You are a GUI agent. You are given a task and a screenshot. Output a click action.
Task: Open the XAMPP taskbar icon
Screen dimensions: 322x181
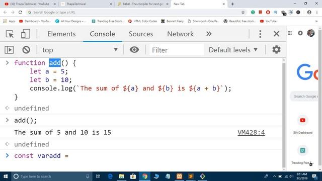pos(179,176)
